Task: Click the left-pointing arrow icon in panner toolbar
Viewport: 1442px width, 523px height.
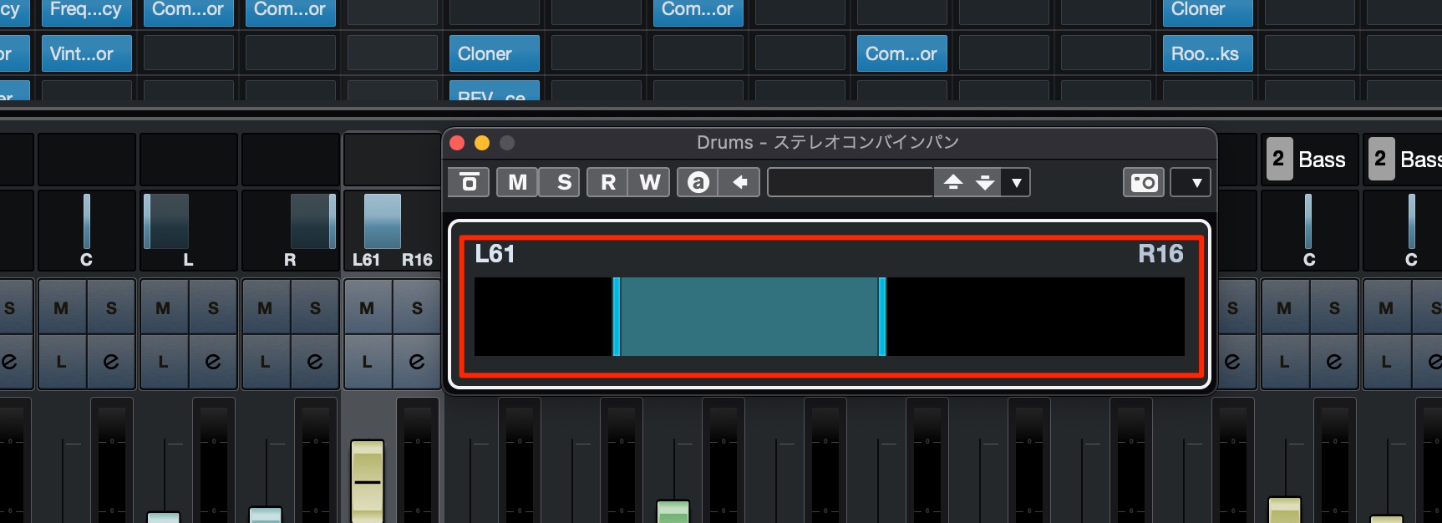Action: pyautogui.click(x=739, y=182)
